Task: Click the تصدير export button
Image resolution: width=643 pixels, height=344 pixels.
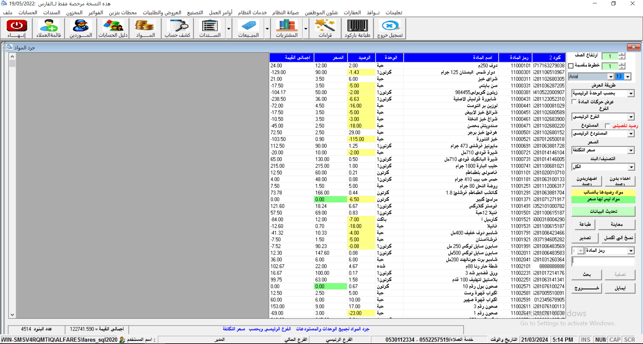Action: [x=585, y=238]
